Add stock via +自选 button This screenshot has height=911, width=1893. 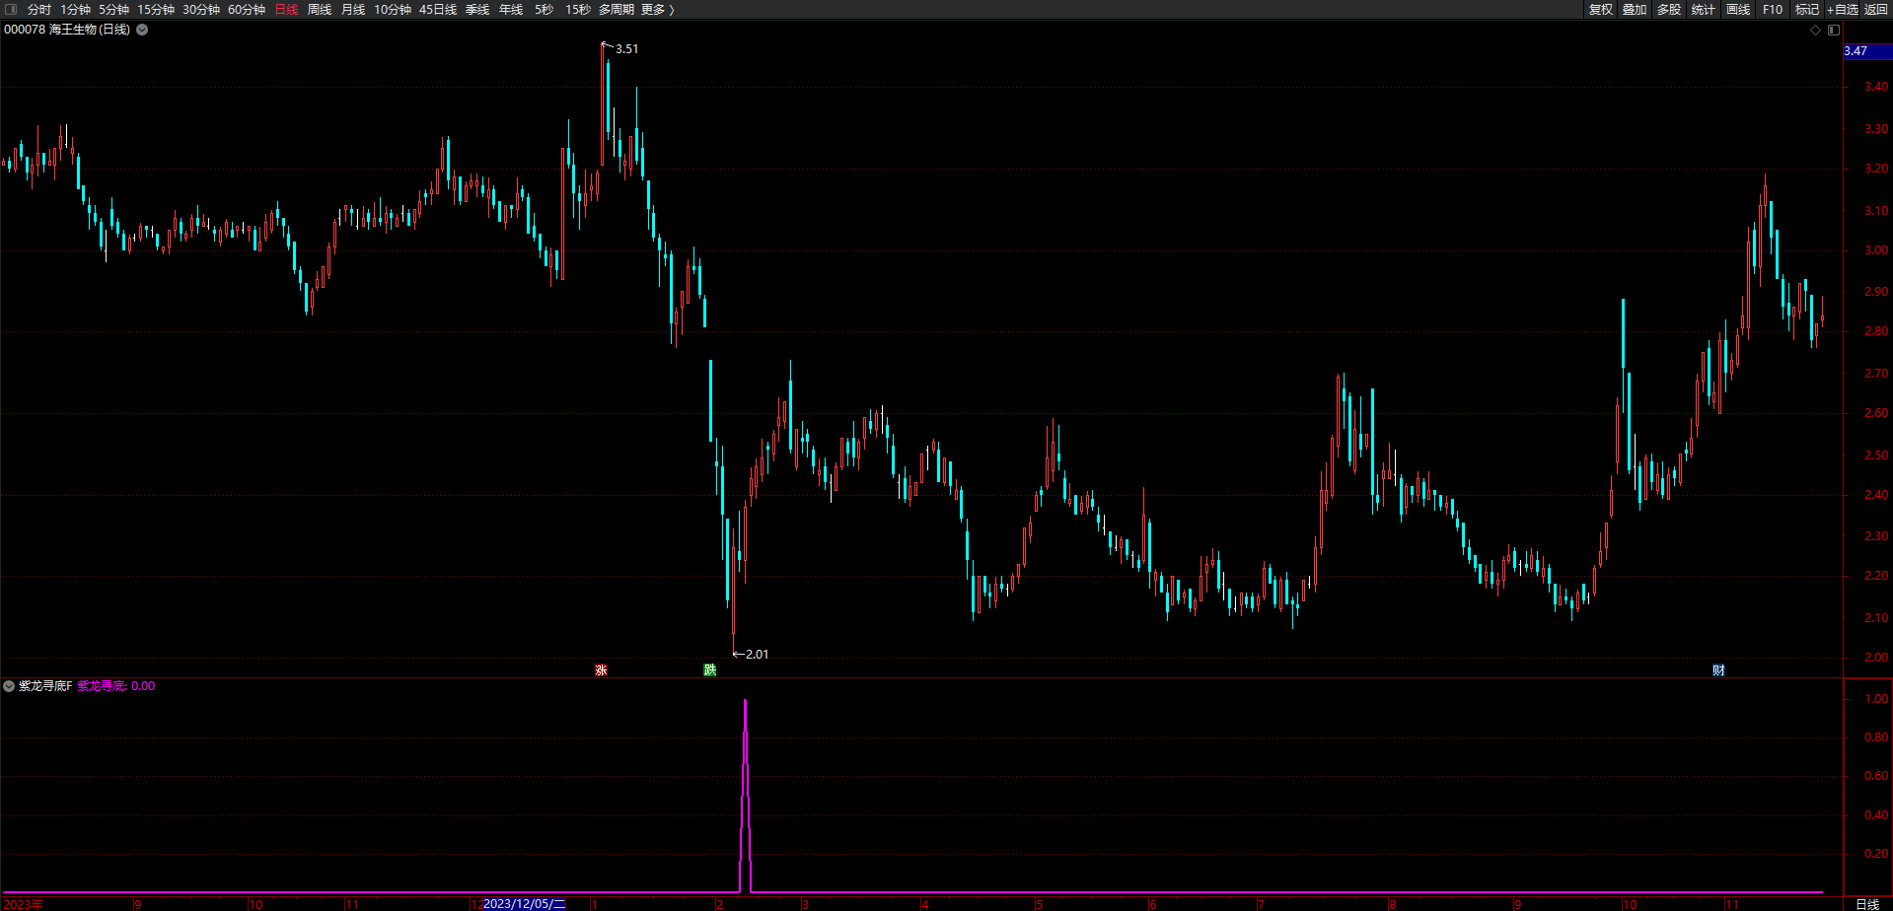click(1843, 9)
